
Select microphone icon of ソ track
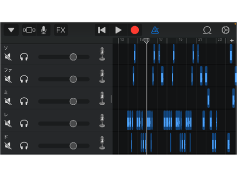[102, 54]
